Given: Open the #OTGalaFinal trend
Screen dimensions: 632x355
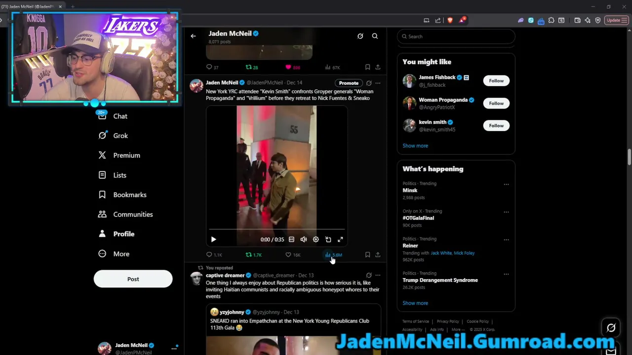Looking at the screenshot, I should click(418, 218).
